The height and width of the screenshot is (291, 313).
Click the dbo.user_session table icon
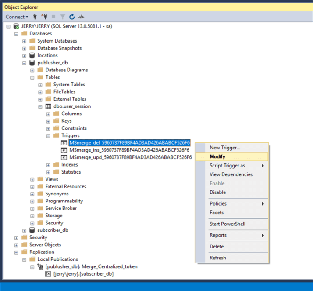(x=48, y=106)
